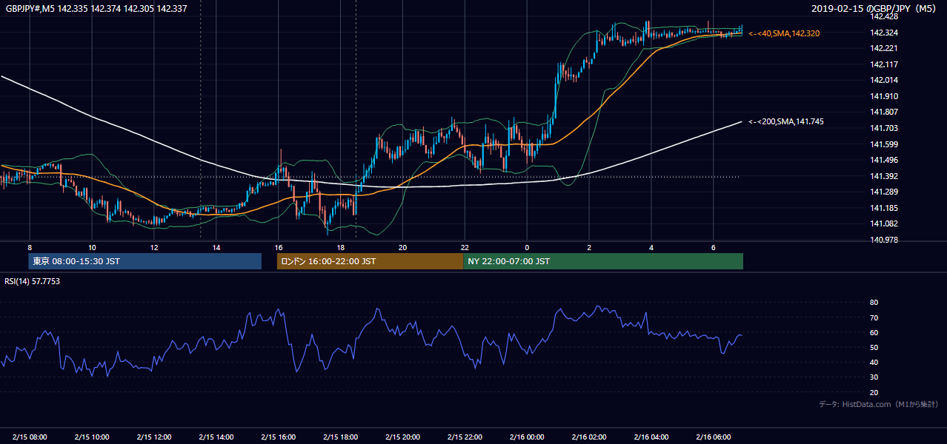This screenshot has width=947, height=444.
Task: Click RSI axis level 20
Action: point(874,392)
